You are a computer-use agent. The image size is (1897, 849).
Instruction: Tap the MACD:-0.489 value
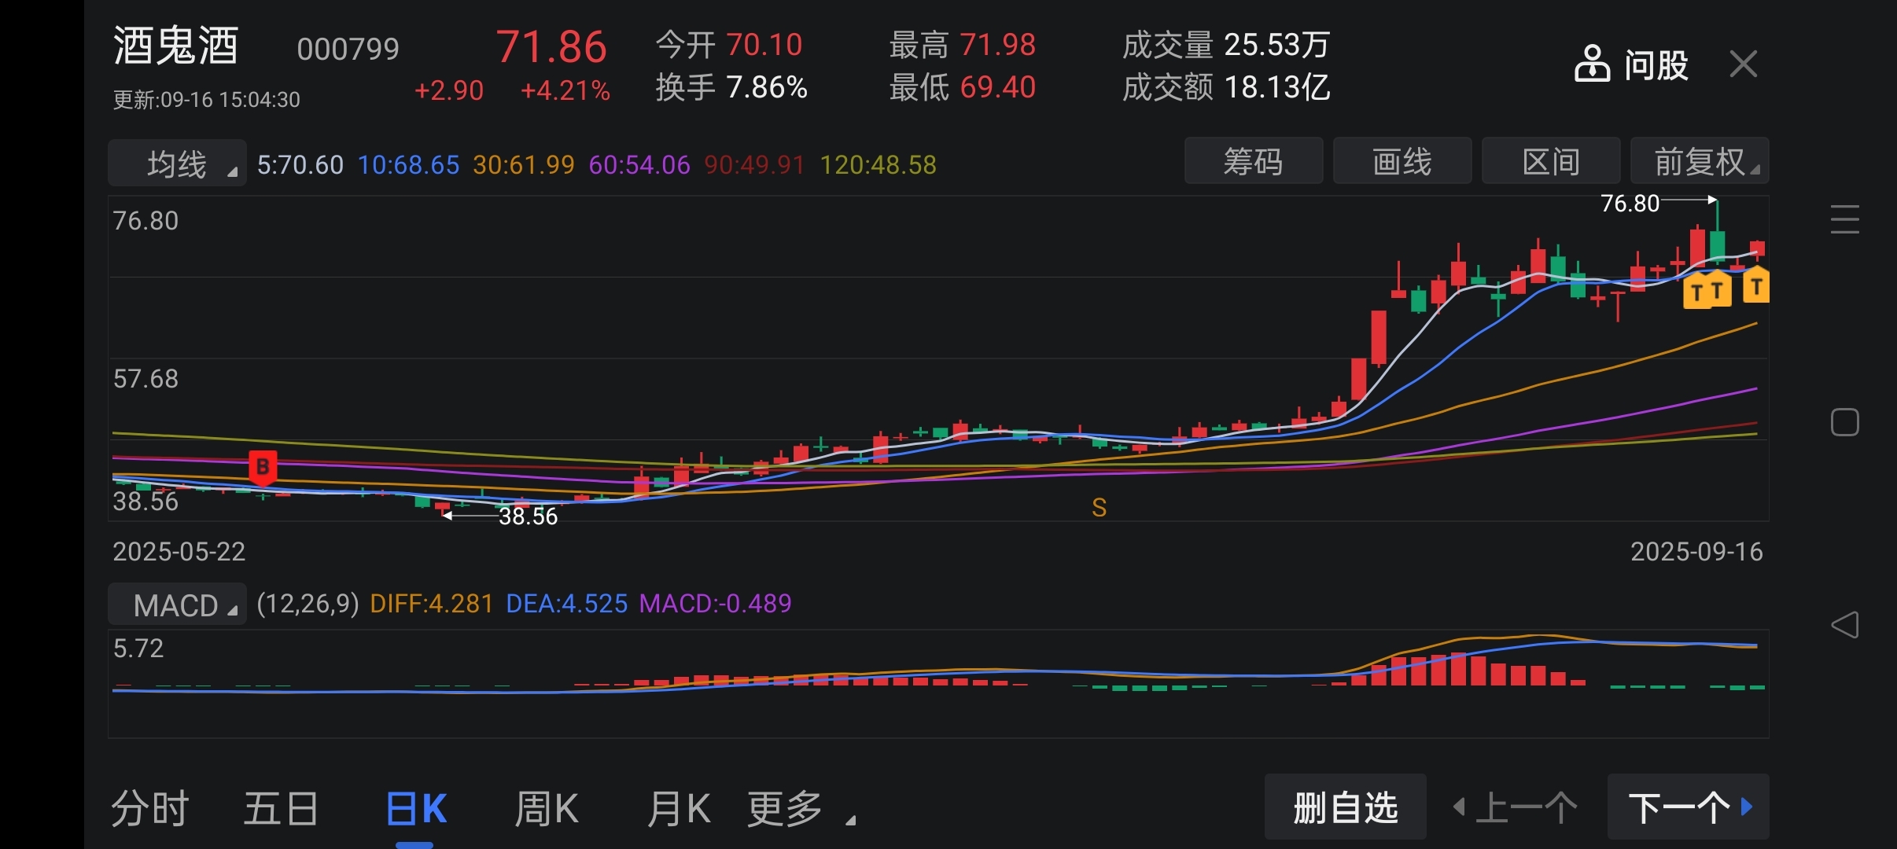716,604
